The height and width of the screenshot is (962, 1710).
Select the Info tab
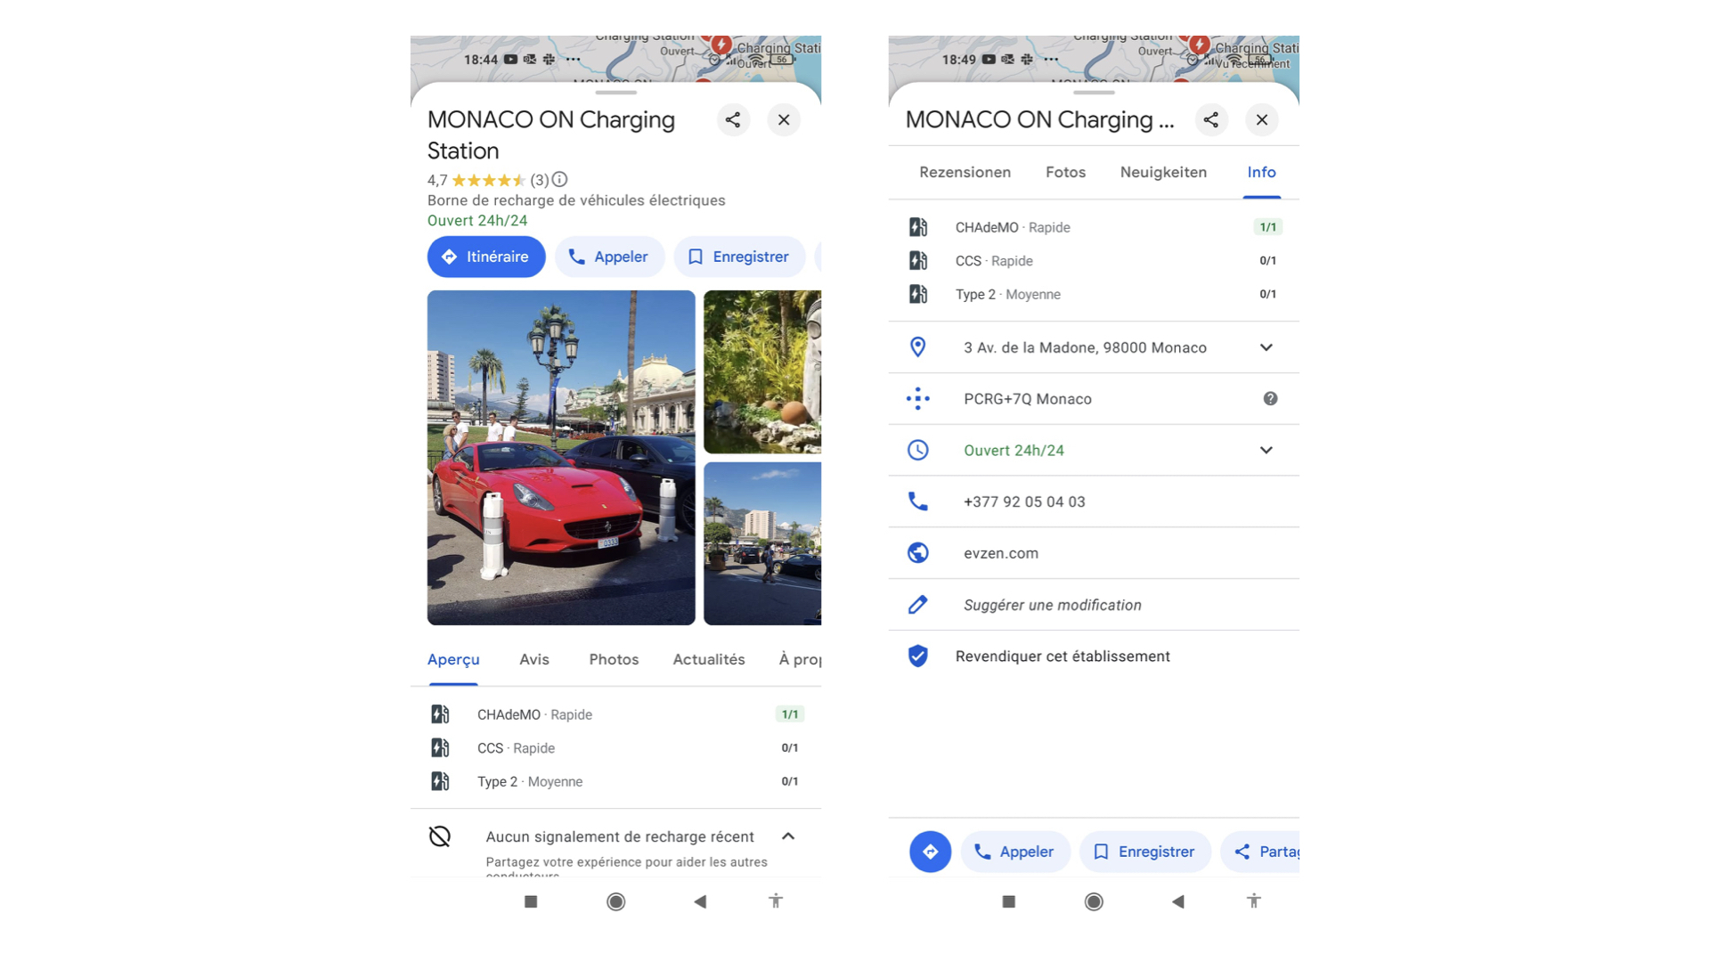point(1261,172)
